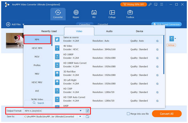188x123 pixels.
Task: Select the HD 1080P Auto Correct preset text
Action: (75, 63)
